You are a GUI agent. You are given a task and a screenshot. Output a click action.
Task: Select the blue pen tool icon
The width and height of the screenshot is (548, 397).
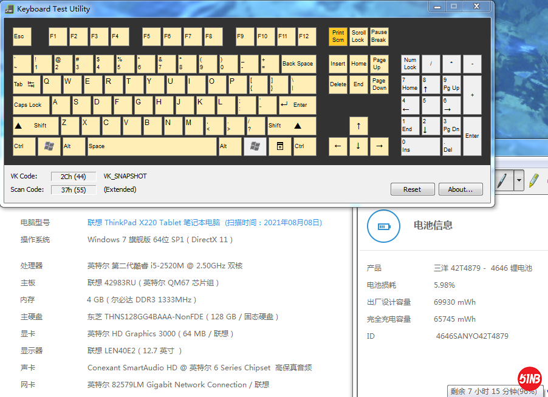502,180
